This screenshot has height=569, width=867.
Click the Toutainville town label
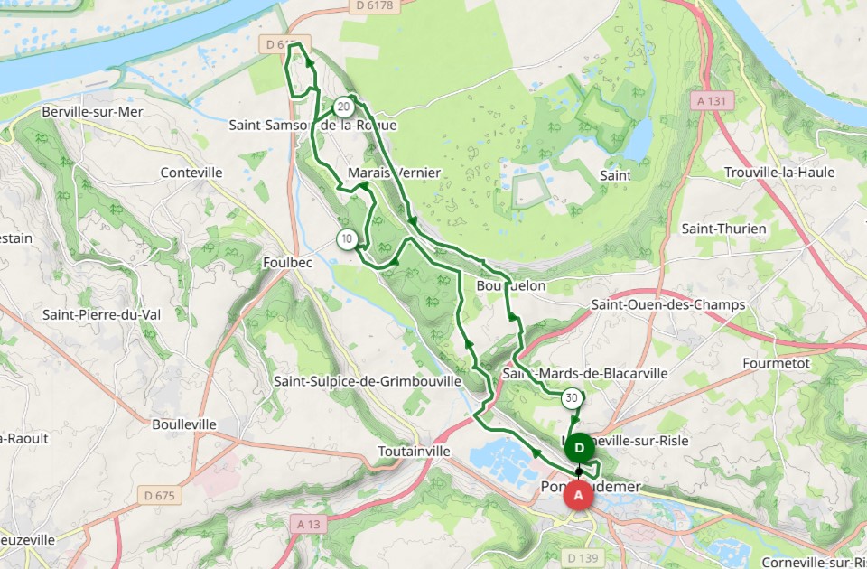415,452
